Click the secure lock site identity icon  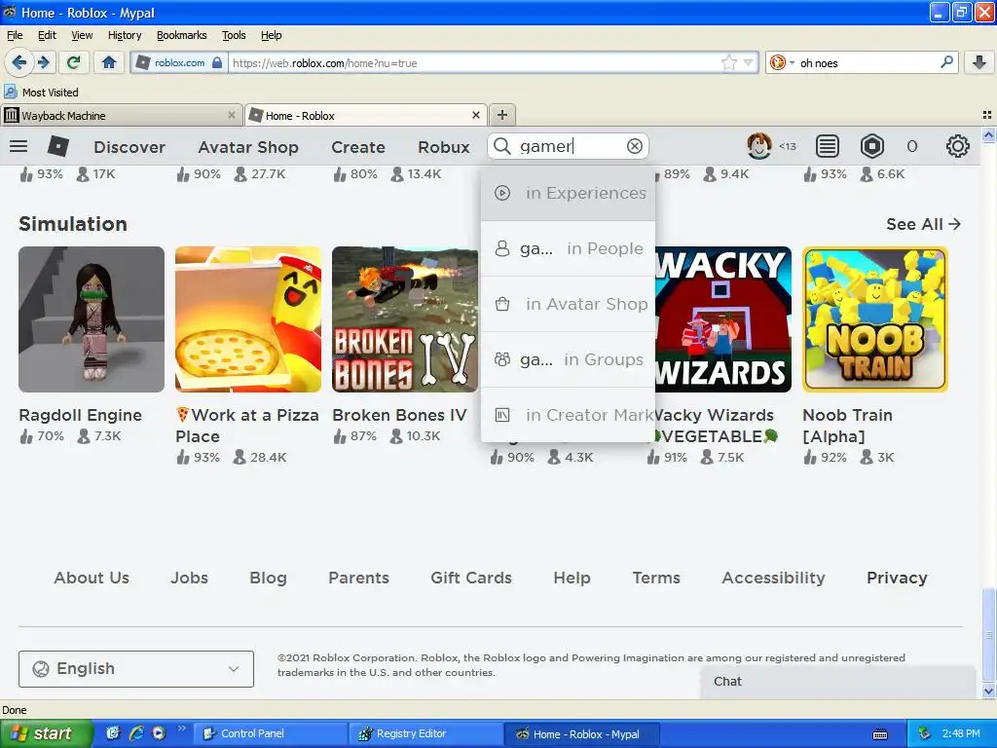coord(217,62)
